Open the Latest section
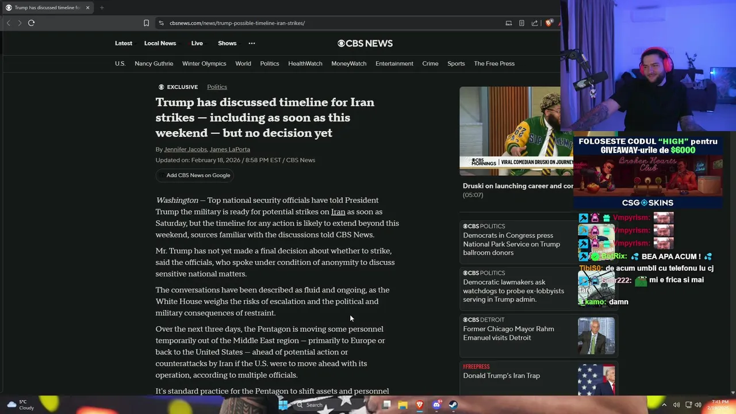Viewport: 736px width, 414px height. [x=124, y=43]
